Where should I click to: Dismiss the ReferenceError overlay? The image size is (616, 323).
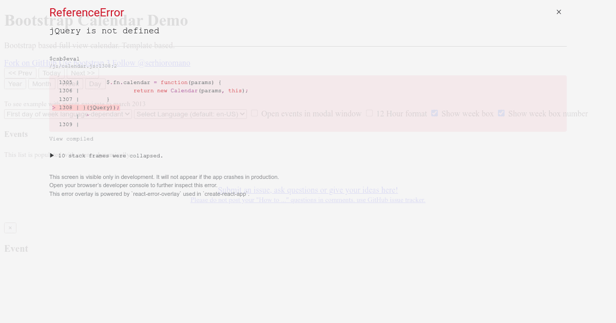pyautogui.click(x=559, y=12)
